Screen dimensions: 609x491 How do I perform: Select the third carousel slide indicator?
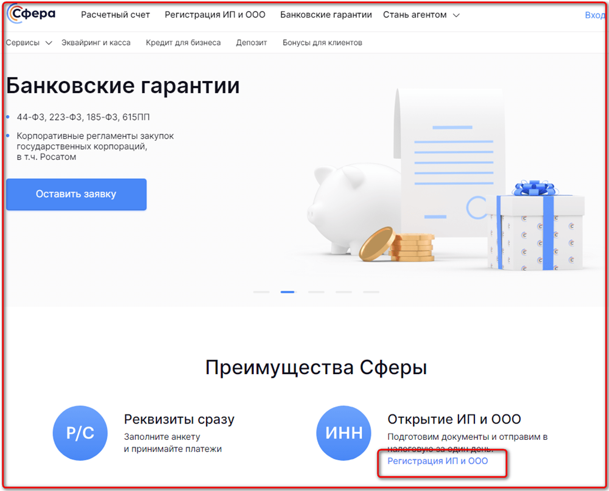pyautogui.click(x=316, y=292)
